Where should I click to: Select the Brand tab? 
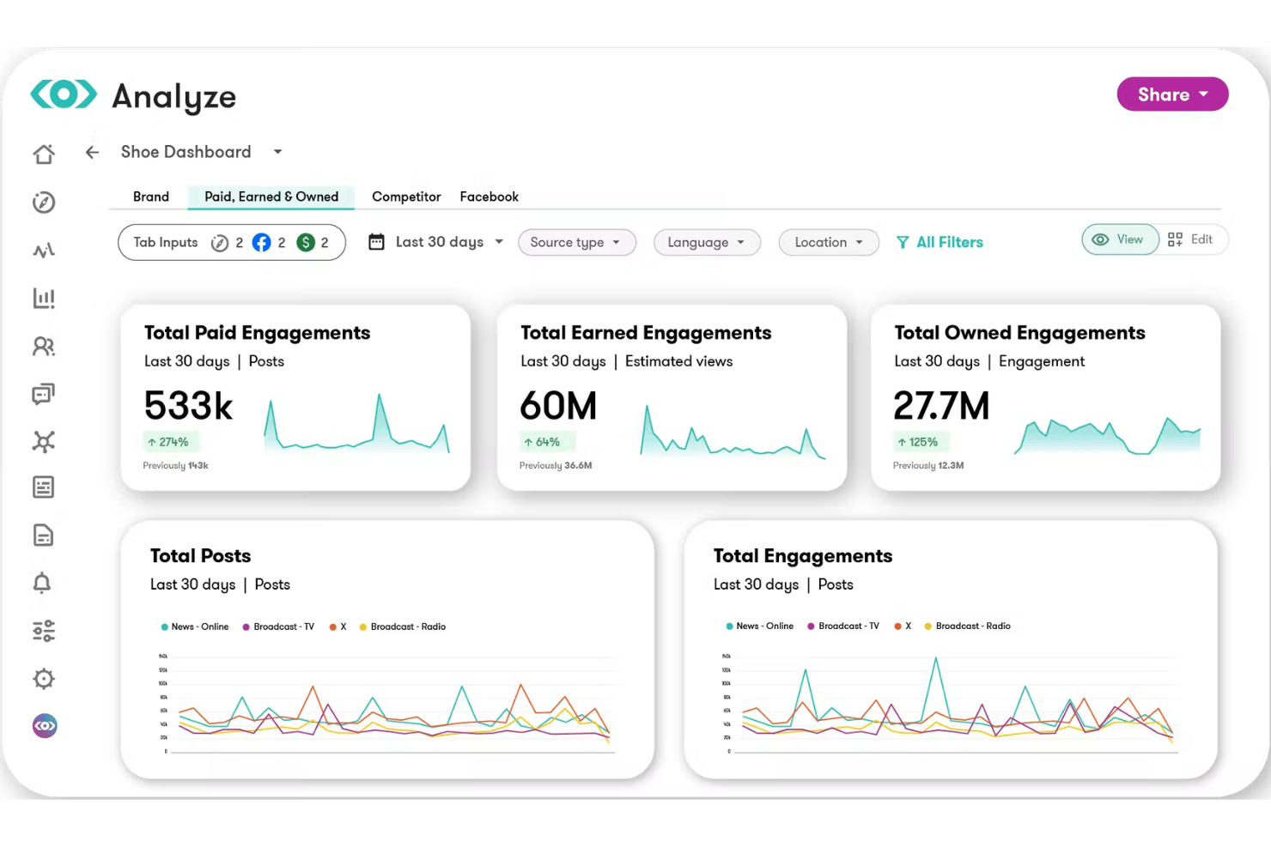[x=151, y=197]
